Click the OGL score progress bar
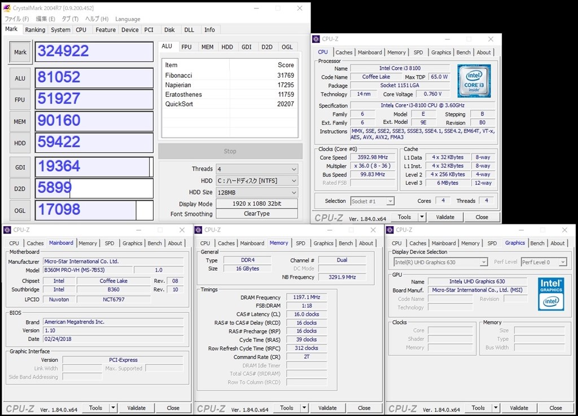Screen dimensions: 578x416 (94, 210)
